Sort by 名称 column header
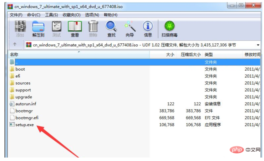 pyautogui.click(x=79, y=54)
